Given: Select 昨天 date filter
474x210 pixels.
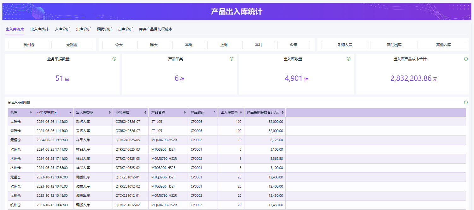Looking at the screenshot, I should click(x=154, y=45).
